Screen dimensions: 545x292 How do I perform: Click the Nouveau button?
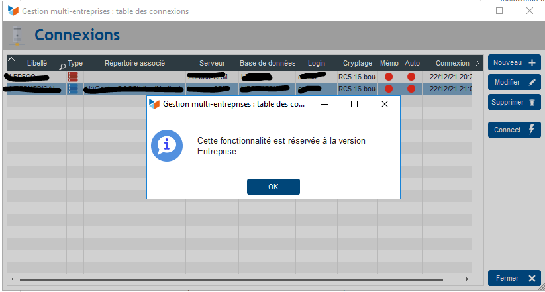(515, 62)
